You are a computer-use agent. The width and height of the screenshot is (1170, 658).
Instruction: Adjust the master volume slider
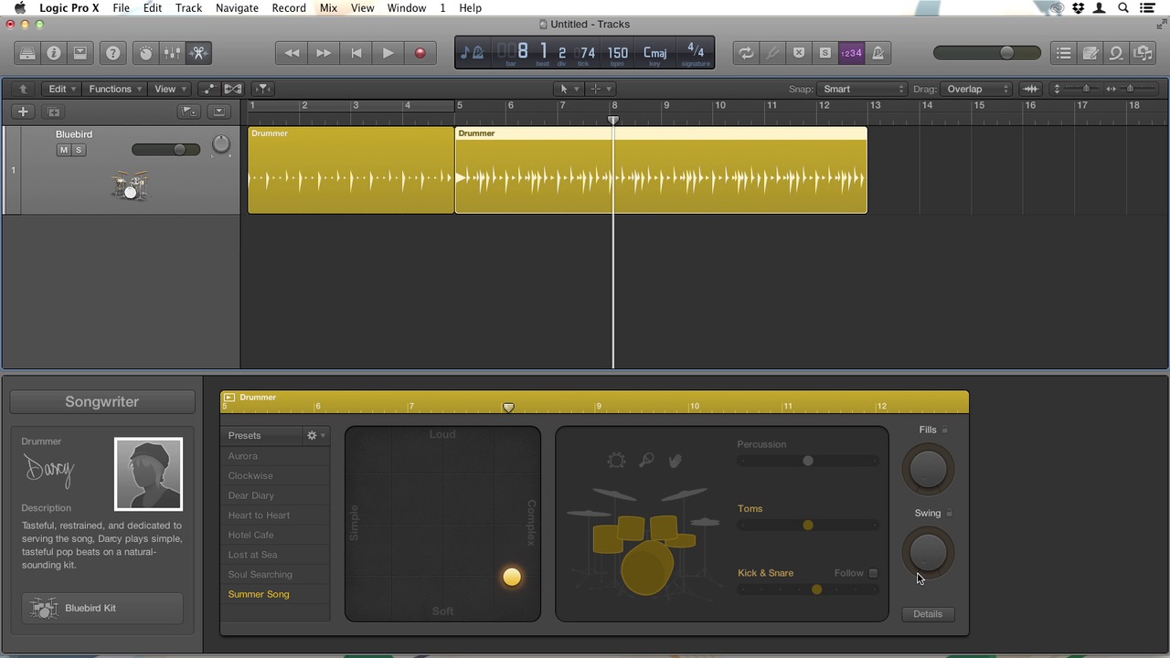[987, 53]
